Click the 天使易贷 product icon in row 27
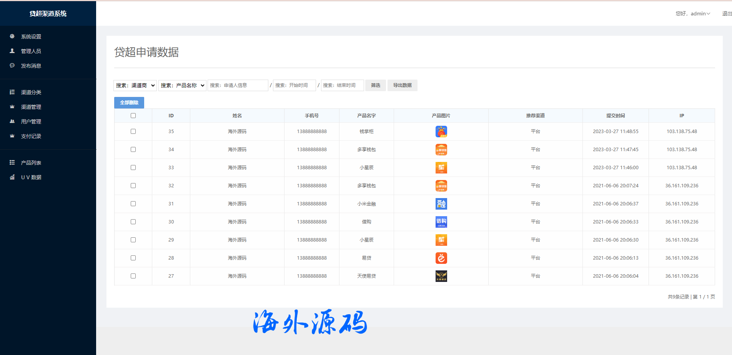Image resolution: width=732 pixels, height=355 pixels. (x=441, y=276)
